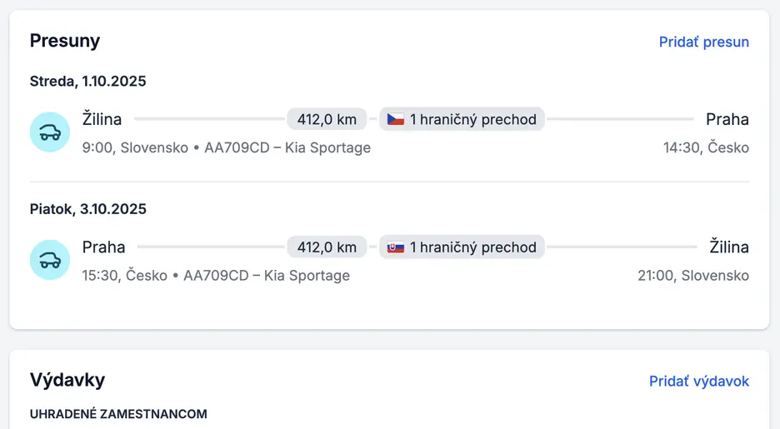Click 'Piatok, 3.10.2025' date heading
This screenshot has height=429, width=780.
click(x=87, y=208)
